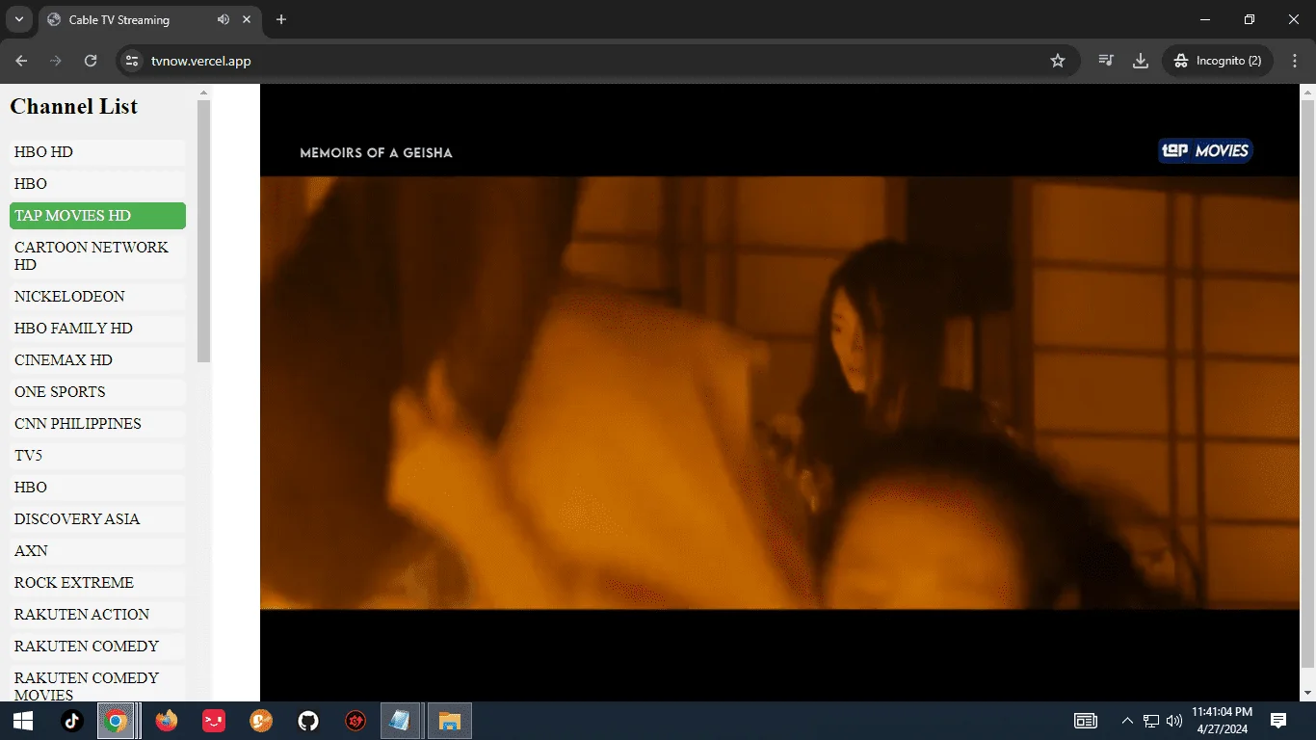Open the clock showing 11:41:04 PM
This screenshot has width=1316, height=740.
click(1222, 721)
